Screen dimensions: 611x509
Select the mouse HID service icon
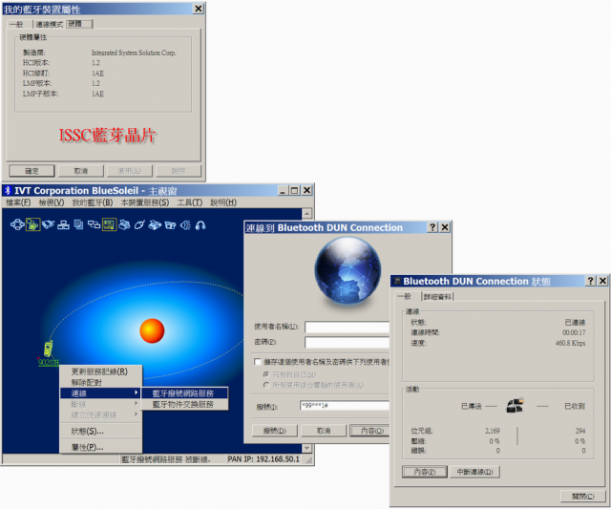pos(139,224)
